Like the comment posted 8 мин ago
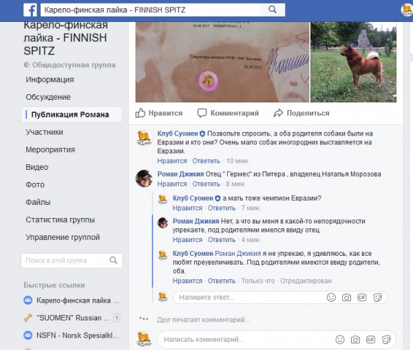 click(172, 184)
